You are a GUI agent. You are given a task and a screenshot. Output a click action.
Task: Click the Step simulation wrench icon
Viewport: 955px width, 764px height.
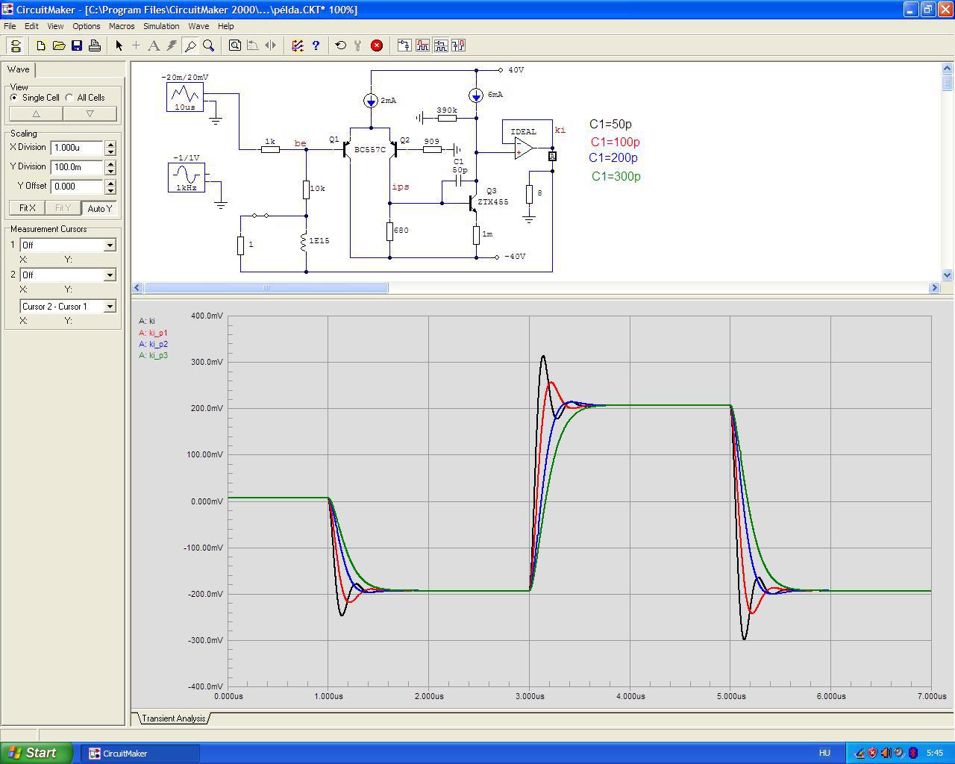[x=359, y=46]
